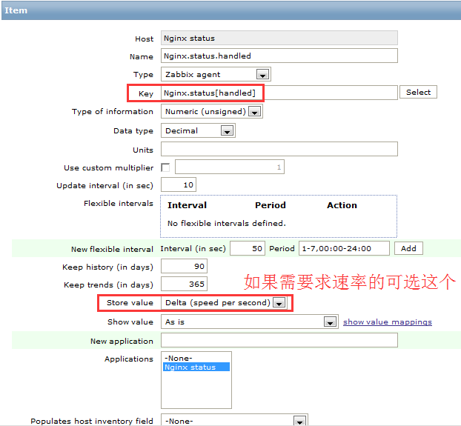Open the Type of information dropdown
The height and width of the screenshot is (426, 461).
tap(212, 112)
